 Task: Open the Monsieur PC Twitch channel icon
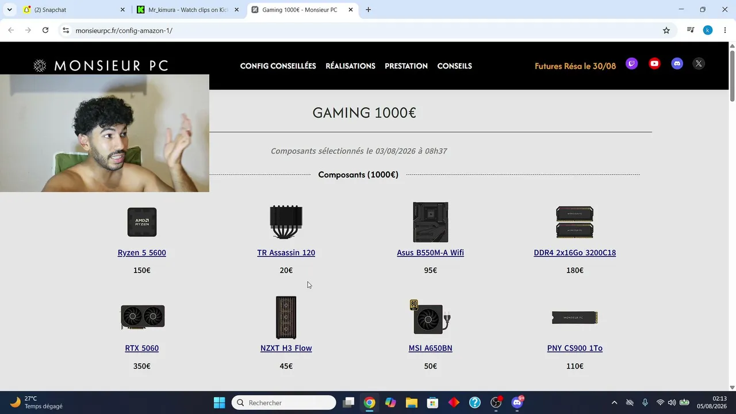click(631, 64)
